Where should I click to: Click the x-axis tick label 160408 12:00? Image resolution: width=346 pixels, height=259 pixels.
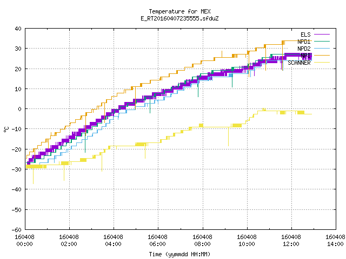pyautogui.click(x=291, y=240)
